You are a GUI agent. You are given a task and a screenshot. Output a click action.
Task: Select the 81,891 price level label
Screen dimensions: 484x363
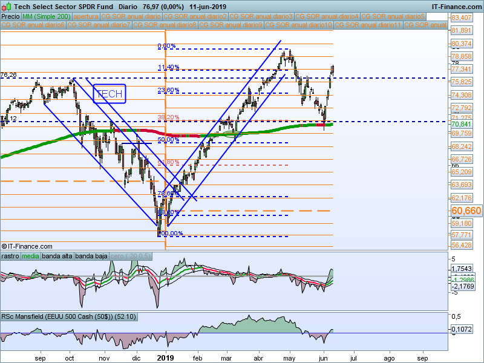pos(462,30)
